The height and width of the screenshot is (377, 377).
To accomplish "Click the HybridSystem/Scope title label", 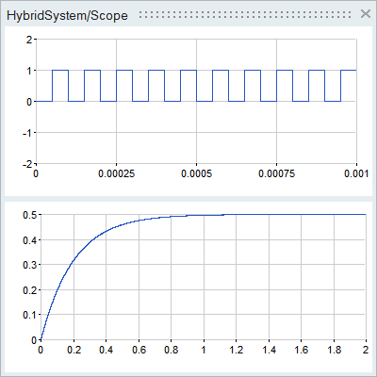I will click(x=67, y=15).
